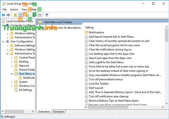This screenshot has width=169, height=119.
Task: Click the Local Computer Policy root icon
Action: tap(3, 21)
